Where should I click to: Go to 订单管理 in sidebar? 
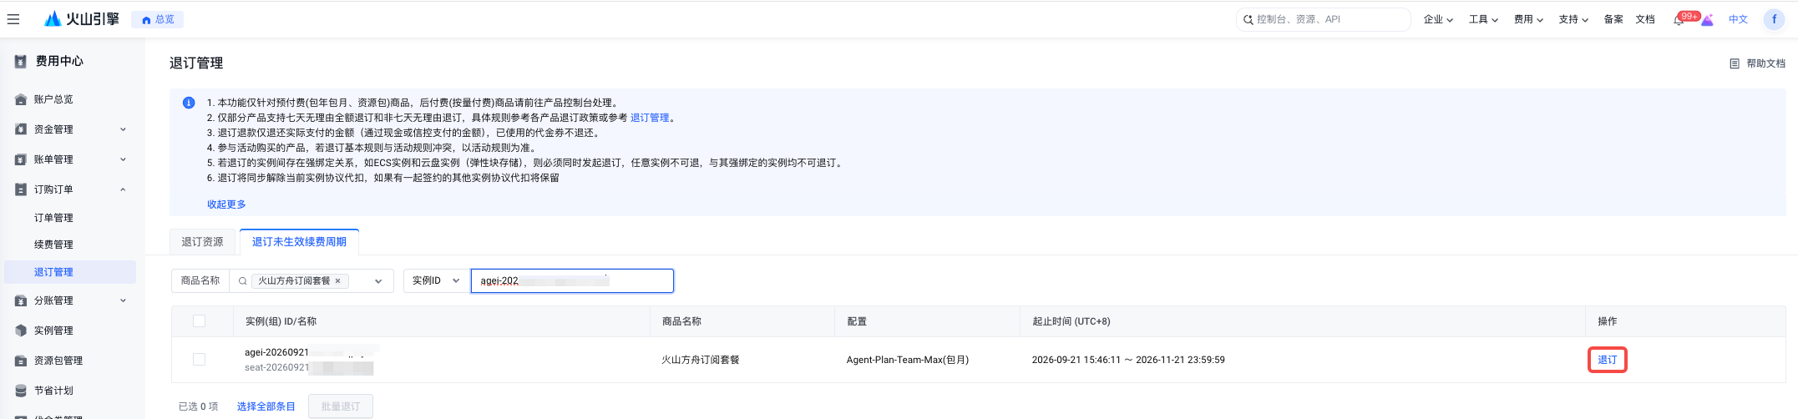(x=53, y=218)
